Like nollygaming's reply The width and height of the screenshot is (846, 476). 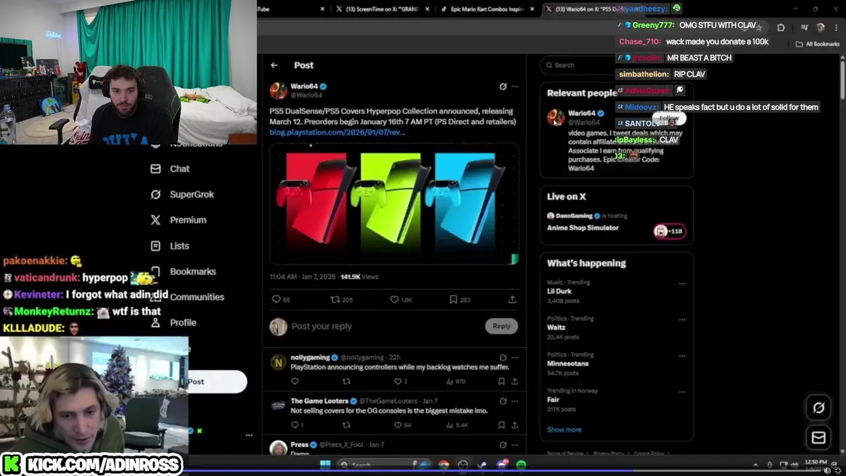click(398, 381)
